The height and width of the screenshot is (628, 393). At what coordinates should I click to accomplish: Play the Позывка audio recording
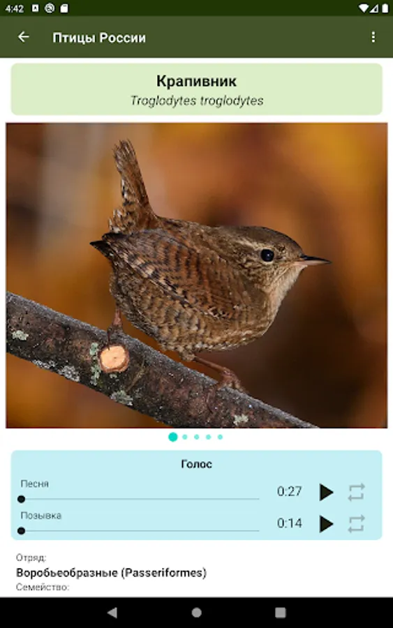click(x=326, y=523)
